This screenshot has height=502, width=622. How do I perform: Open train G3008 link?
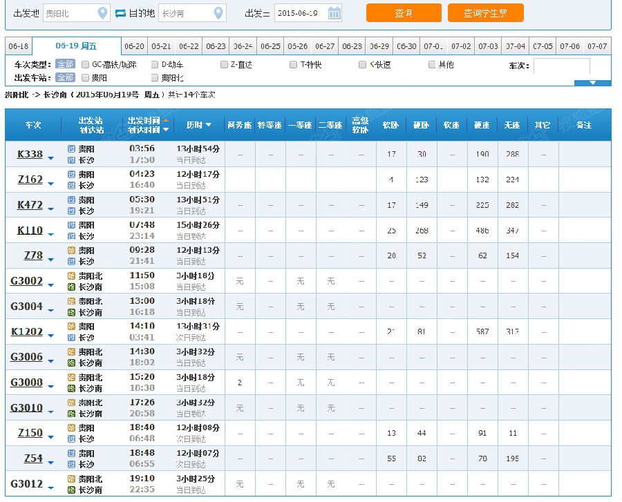[x=26, y=383]
